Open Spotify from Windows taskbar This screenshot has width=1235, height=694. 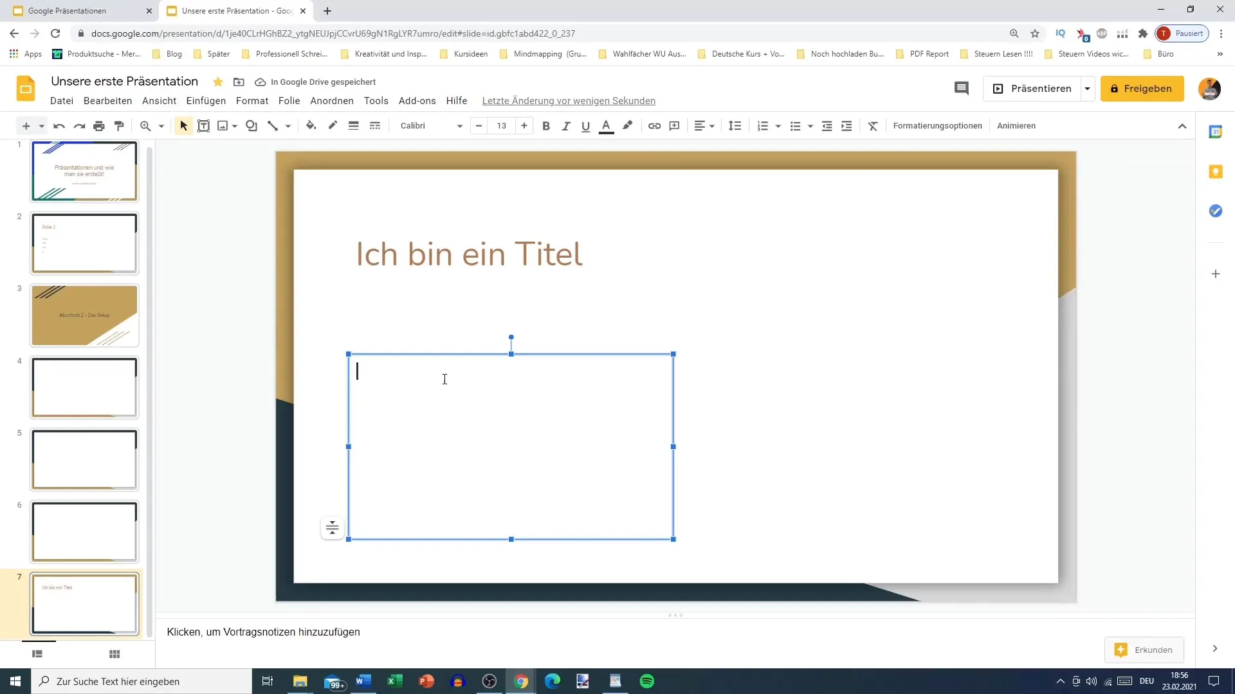[646, 681]
